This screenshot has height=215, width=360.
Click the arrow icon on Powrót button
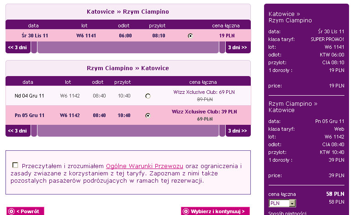(x=11, y=211)
